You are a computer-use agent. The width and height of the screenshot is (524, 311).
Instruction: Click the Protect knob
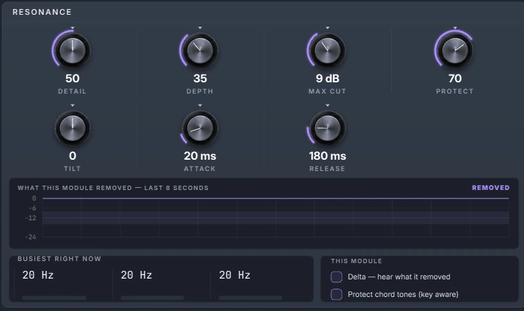click(x=455, y=51)
